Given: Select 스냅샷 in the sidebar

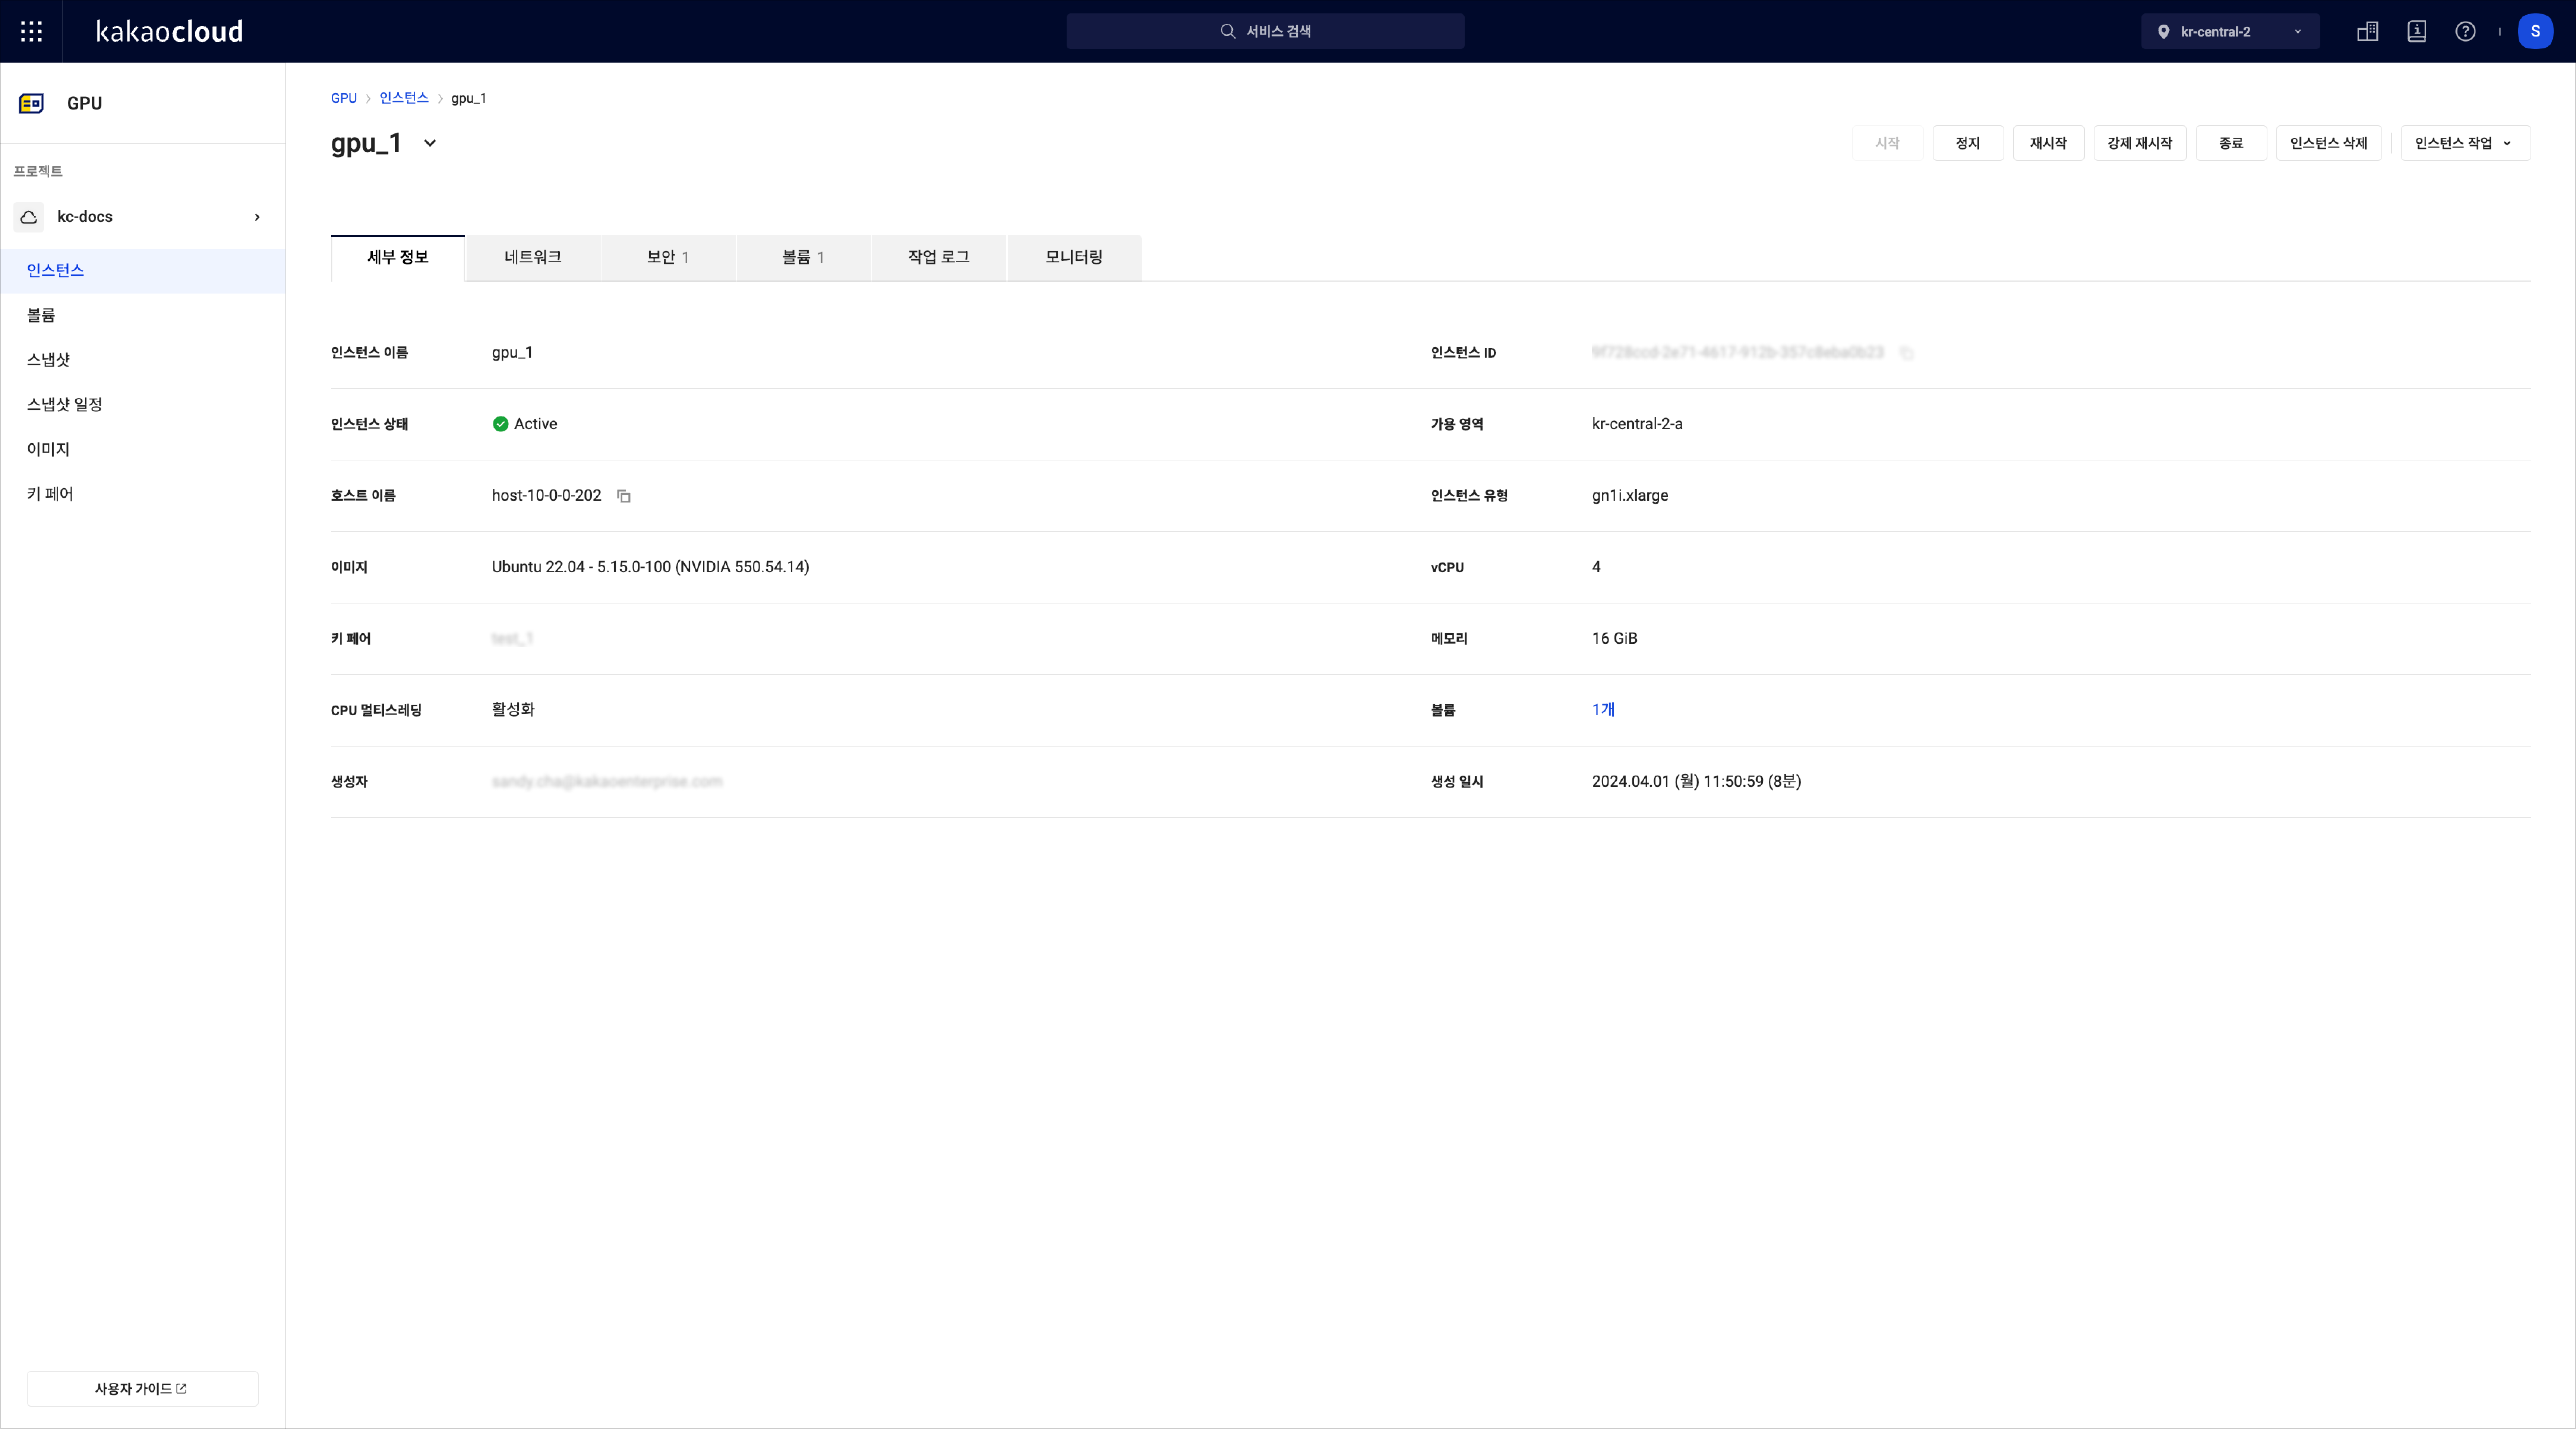Looking at the screenshot, I should tap(143, 360).
